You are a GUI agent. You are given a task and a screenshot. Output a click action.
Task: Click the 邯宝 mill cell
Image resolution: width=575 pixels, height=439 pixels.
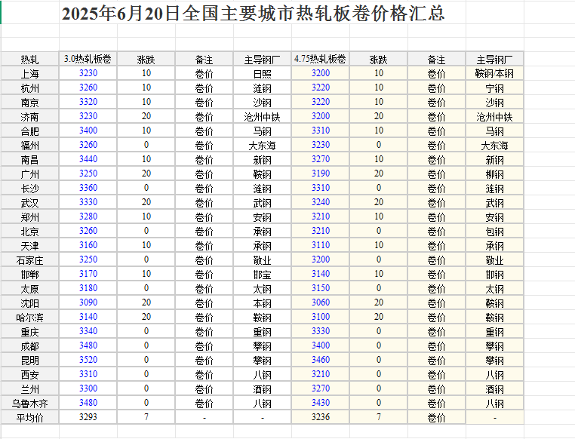click(262, 274)
